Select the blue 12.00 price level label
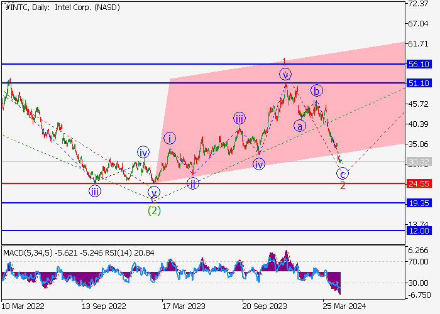This screenshot has height=314, width=440. (x=419, y=230)
